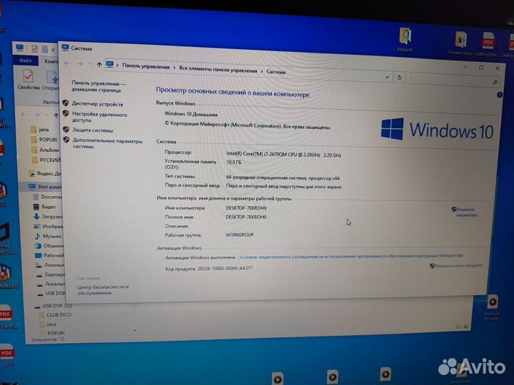Click scroll down arrow in Explorer sidebar

pyautogui.click(x=134, y=330)
